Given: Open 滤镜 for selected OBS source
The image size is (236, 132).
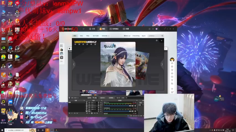Looking at the screenshot, I should pos(95,98).
